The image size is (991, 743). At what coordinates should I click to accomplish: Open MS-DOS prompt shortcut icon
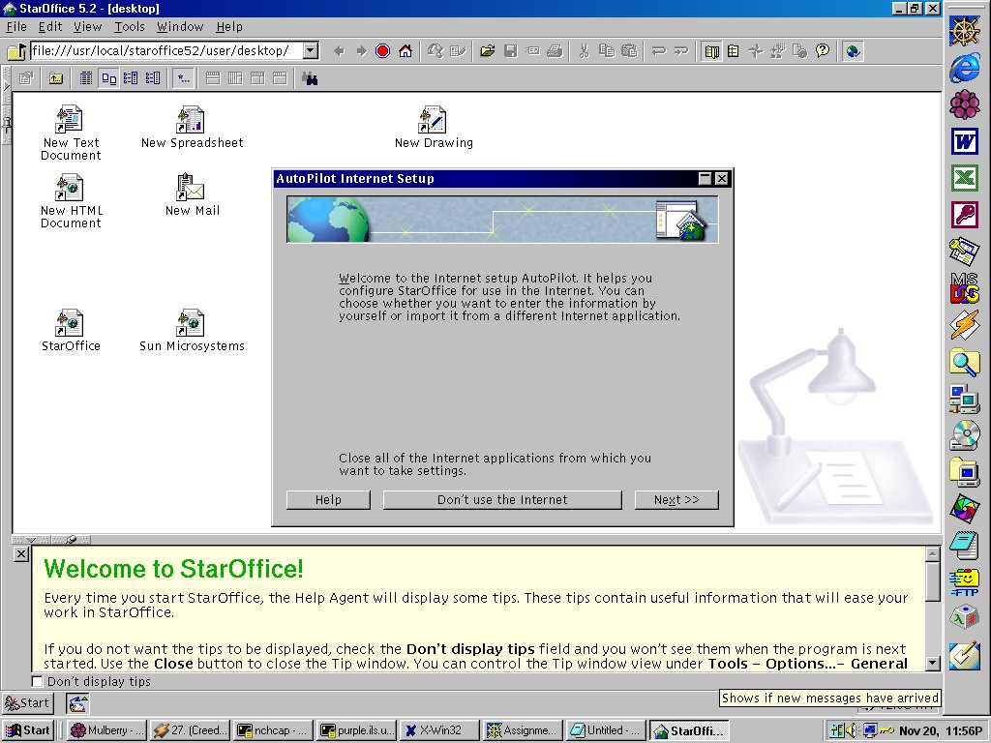965,288
